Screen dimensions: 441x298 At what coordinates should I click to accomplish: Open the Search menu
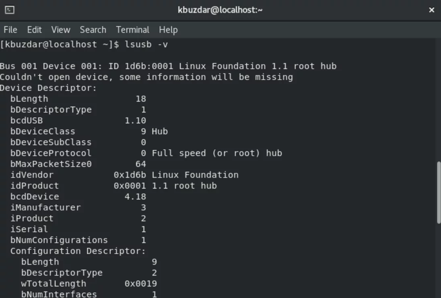click(93, 30)
